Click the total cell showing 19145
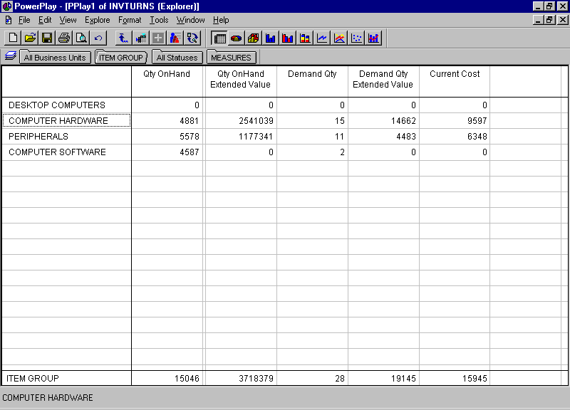The width and height of the screenshot is (570, 410). [383, 378]
